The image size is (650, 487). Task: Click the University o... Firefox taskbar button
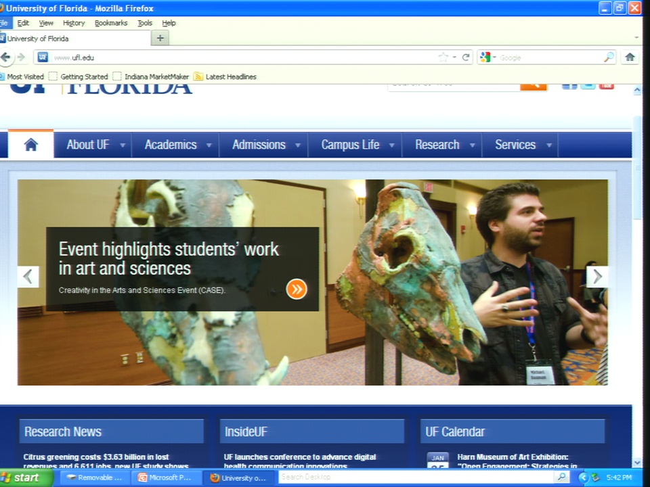pyautogui.click(x=240, y=478)
